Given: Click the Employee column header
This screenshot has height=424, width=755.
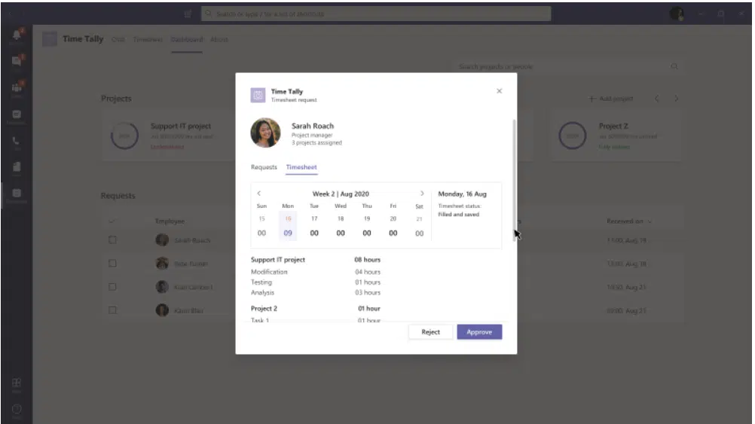Looking at the screenshot, I should click(x=170, y=221).
